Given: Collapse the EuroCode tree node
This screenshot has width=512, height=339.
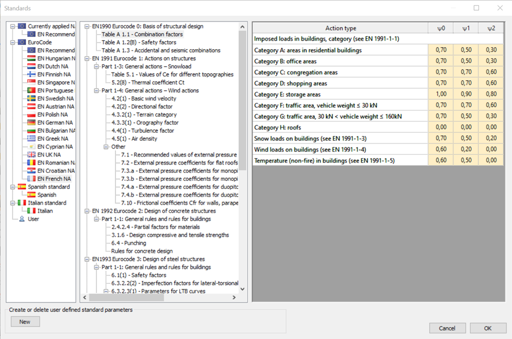Looking at the screenshot, I should [12, 42].
